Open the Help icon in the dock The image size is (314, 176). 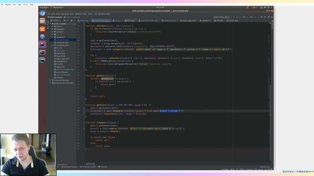click(42, 37)
